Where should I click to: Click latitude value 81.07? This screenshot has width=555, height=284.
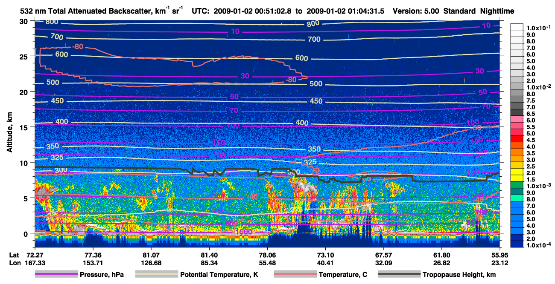point(151,255)
